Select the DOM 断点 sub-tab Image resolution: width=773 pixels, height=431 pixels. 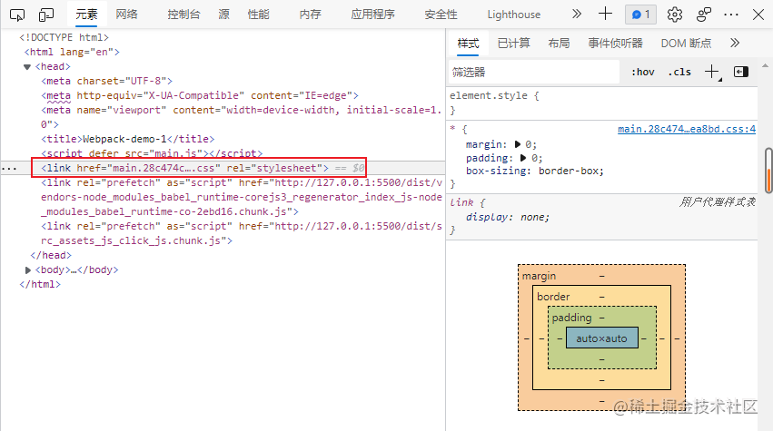686,44
